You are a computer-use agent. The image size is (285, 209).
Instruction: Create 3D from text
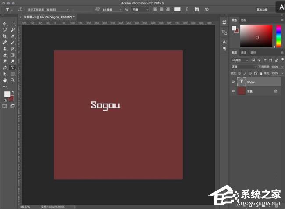click(x=207, y=10)
